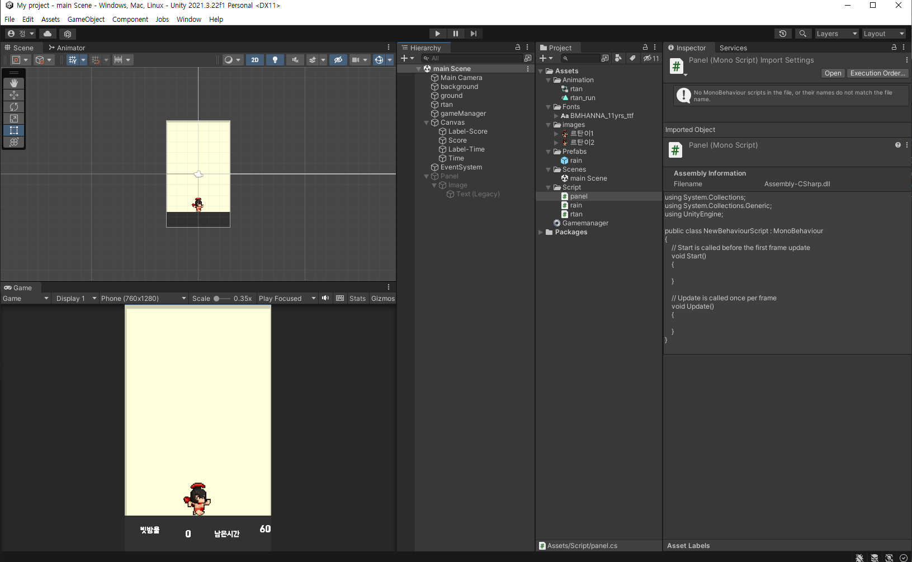The width and height of the screenshot is (912, 562).
Task: Click the Stats button in Game view
Action: 357,299
